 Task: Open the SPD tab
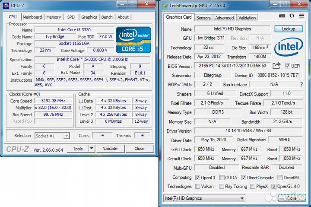tap(71, 17)
